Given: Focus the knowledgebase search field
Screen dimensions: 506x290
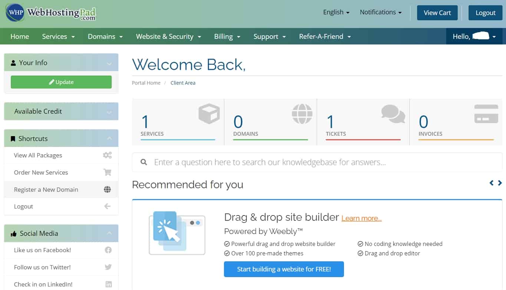Looking at the screenshot, I should point(317,162).
